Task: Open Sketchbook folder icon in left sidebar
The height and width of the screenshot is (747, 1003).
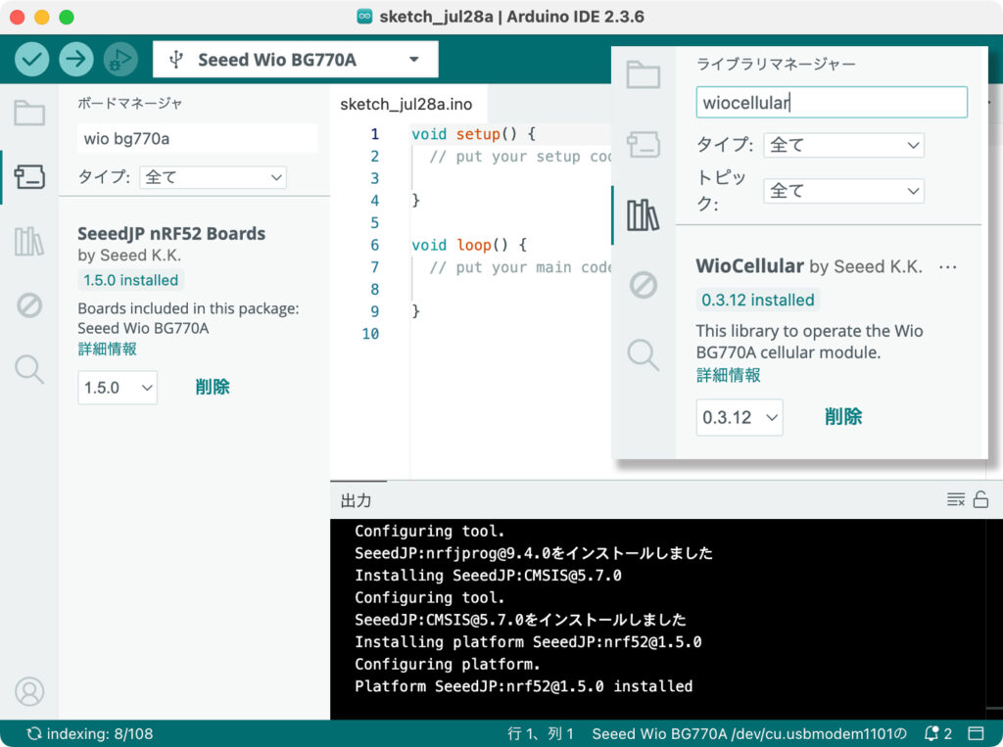Action: (x=29, y=114)
